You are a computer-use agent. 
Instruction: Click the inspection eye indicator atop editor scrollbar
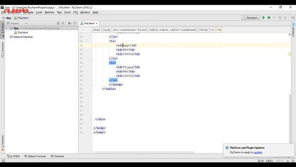pos(290,34)
